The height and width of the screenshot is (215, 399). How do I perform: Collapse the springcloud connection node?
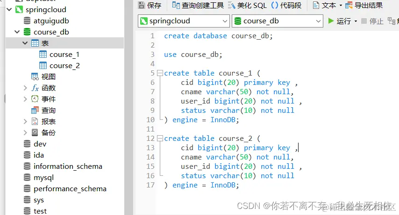point(9,10)
